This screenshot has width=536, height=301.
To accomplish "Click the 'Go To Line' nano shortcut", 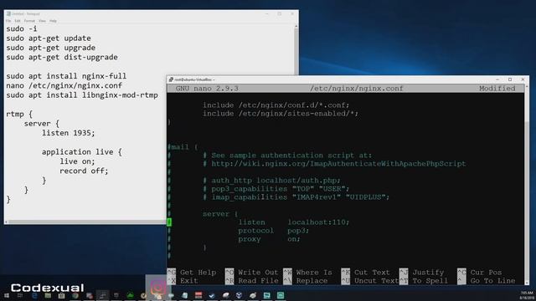I will (487, 281).
